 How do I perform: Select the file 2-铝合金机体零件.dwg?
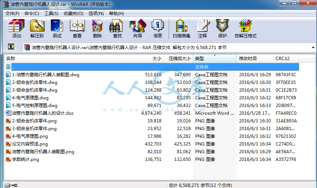[x=34, y=82]
